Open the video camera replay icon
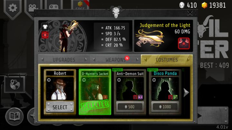This screenshot has height=130, width=232. [33, 8]
